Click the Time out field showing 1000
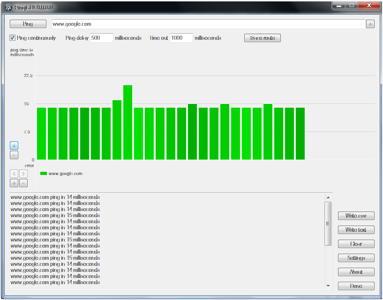 [x=181, y=38]
